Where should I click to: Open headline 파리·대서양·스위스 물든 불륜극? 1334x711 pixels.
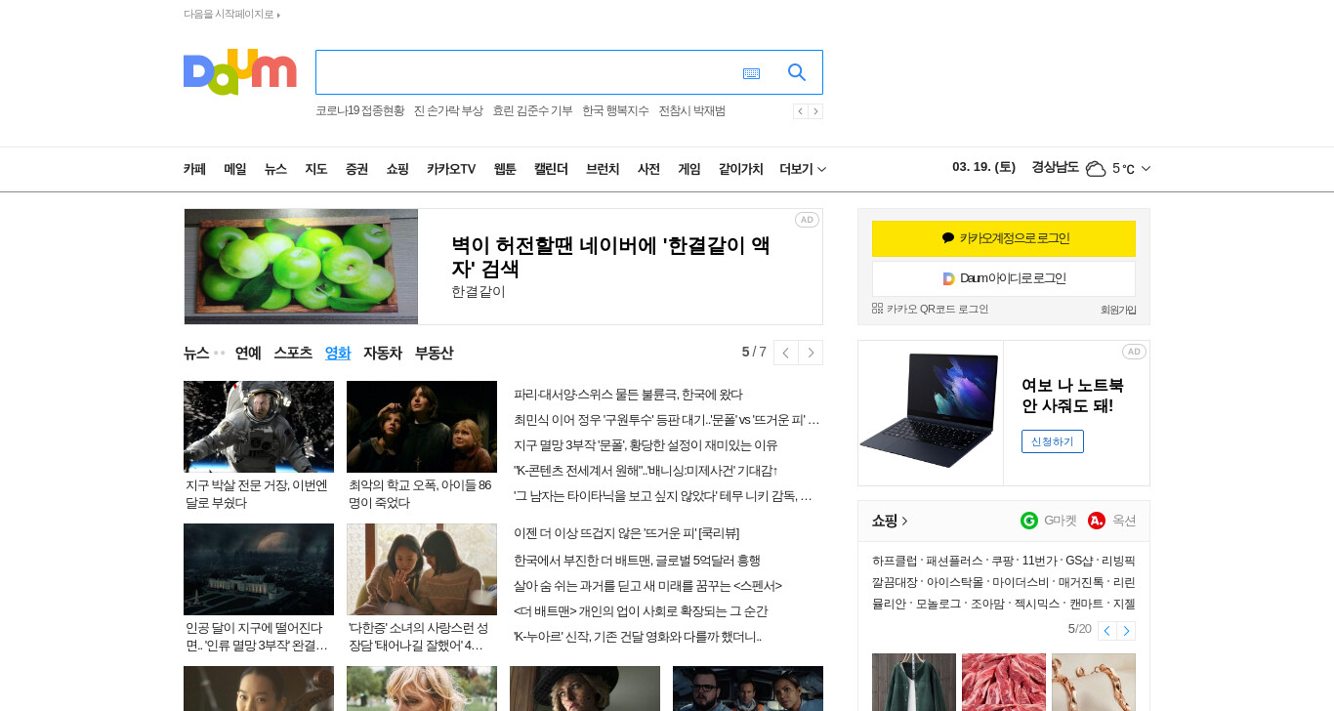point(628,395)
